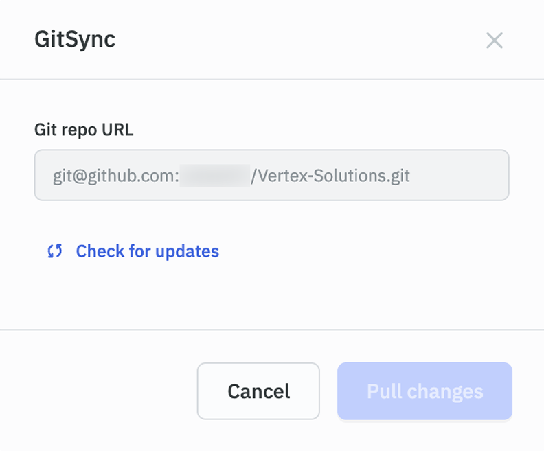Click the Check for updates link
This screenshot has width=544, height=451.
coord(147,251)
